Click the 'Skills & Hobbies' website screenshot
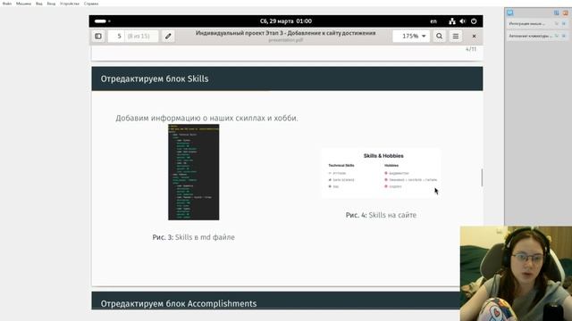The width and height of the screenshot is (572, 321). click(381, 173)
